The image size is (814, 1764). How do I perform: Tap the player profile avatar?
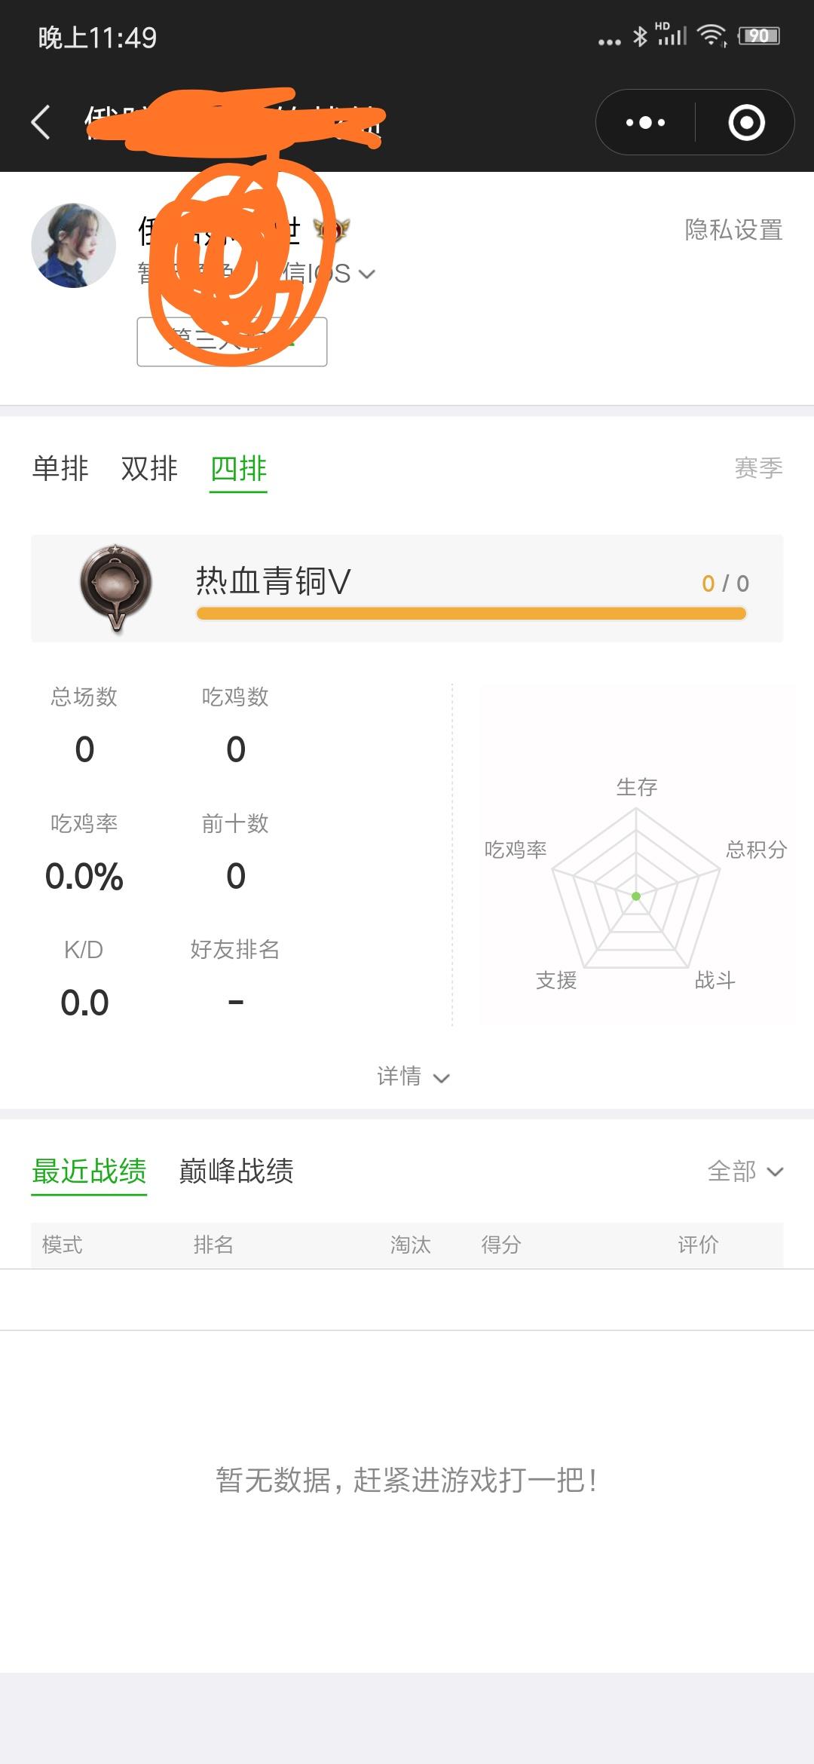pos(73,245)
